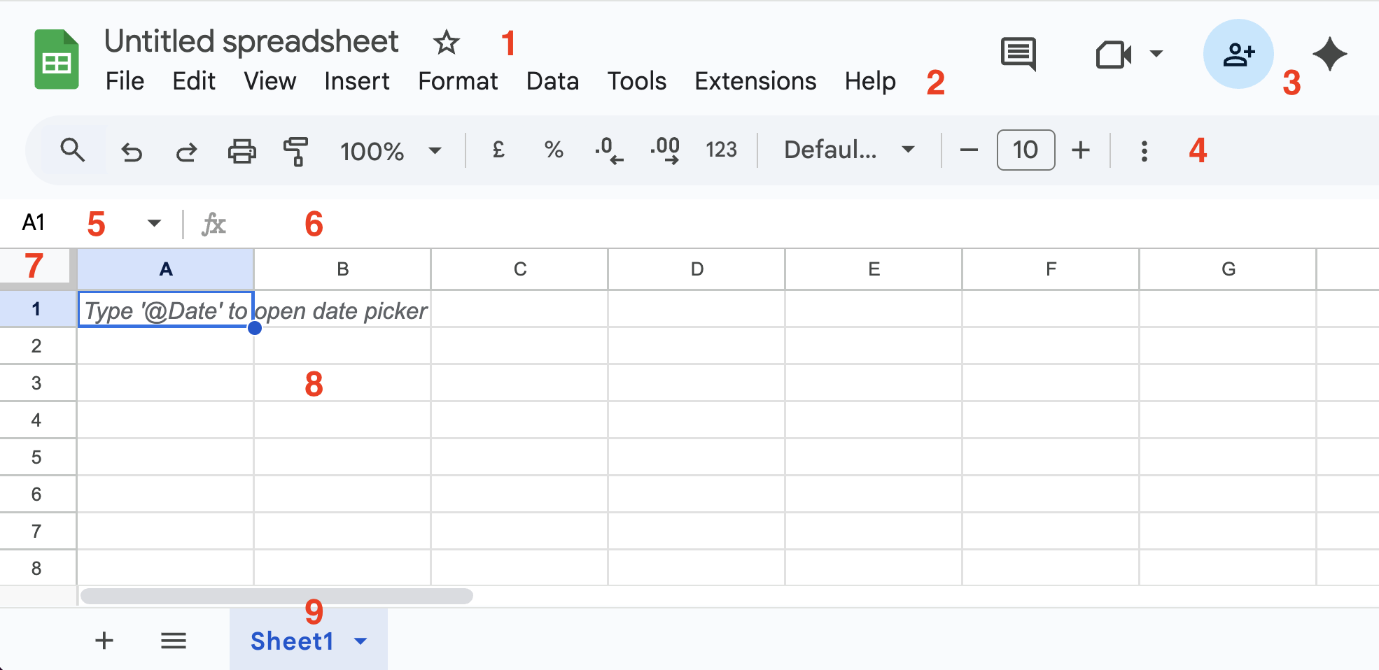Viewport: 1379px width, 670px height.
Task: Select column B header
Action: click(x=343, y=269)
